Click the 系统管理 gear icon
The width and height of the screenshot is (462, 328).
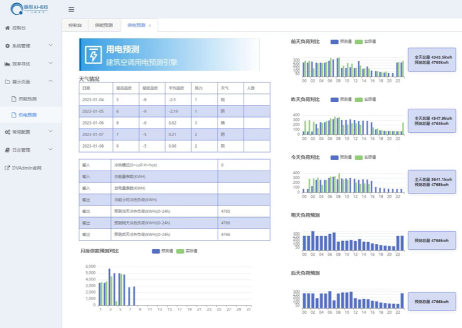[x=7, y=46]
